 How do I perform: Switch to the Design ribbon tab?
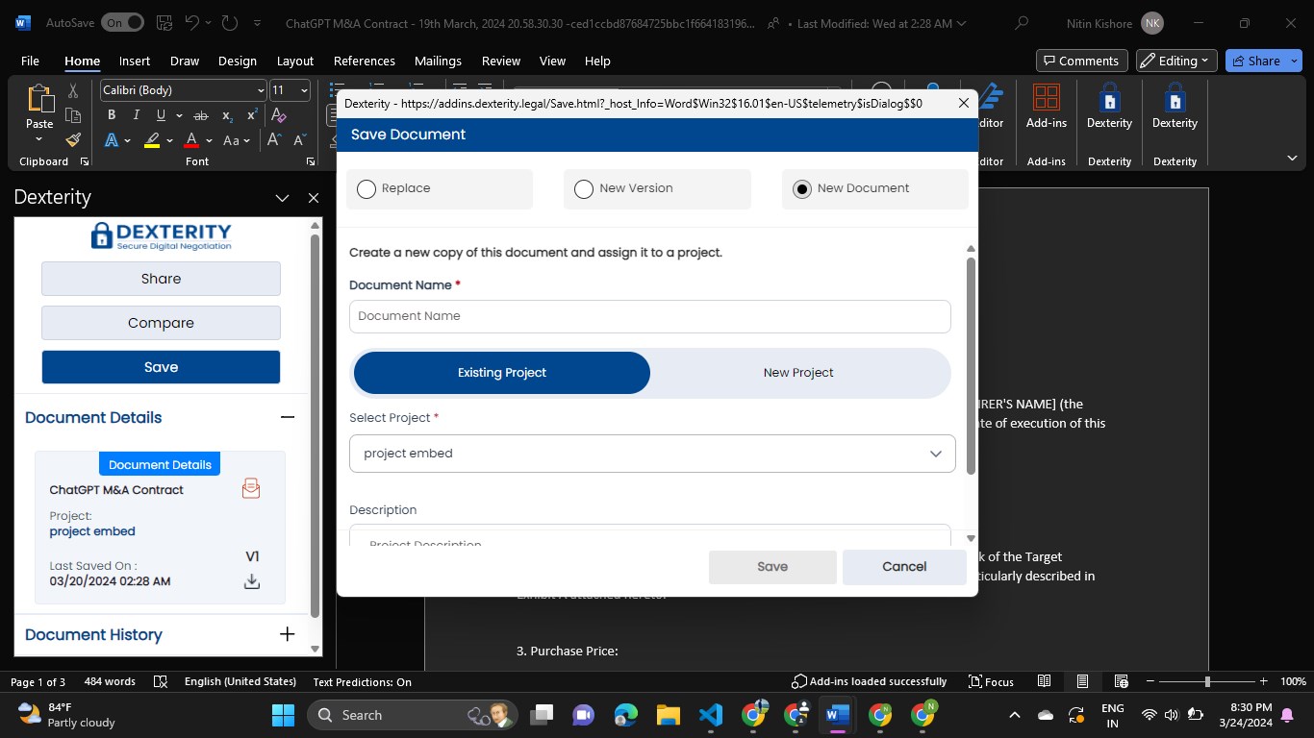tap(238, 61)
